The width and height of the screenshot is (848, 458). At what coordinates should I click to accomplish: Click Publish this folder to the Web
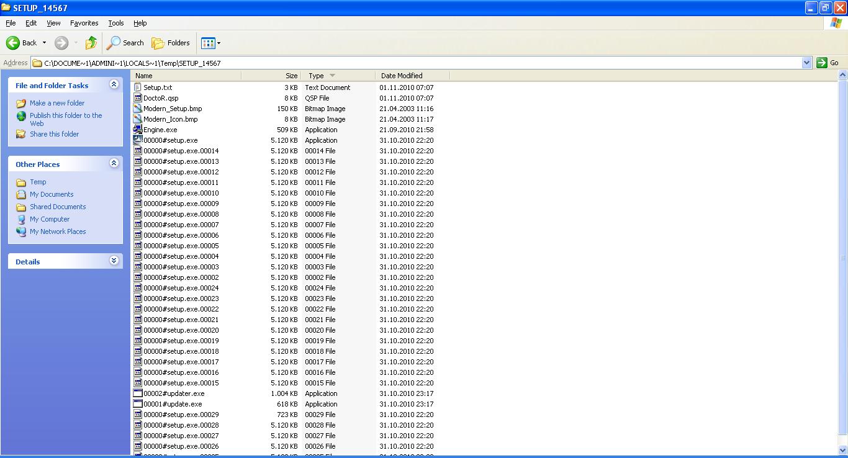tap(66, 119)
